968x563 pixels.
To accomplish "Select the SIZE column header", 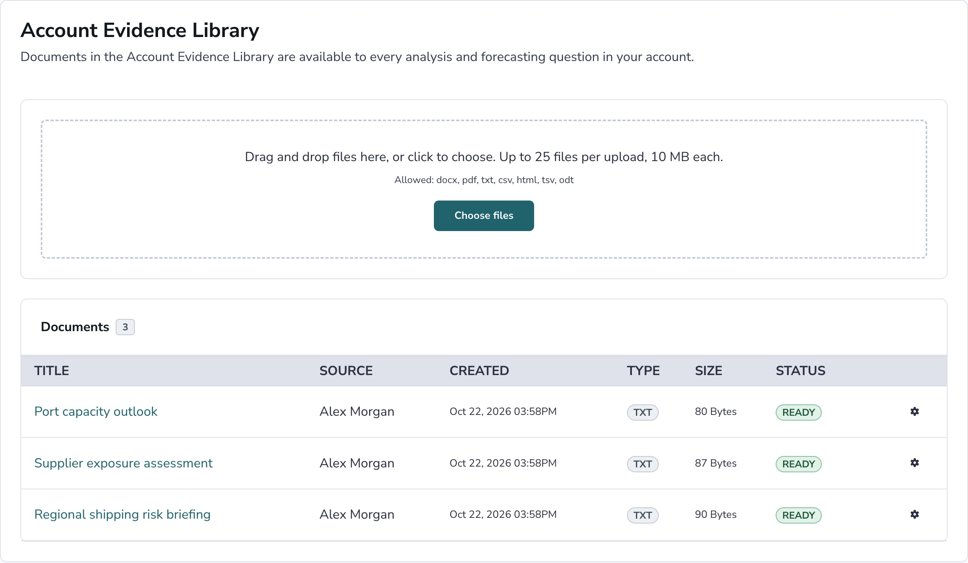I will [708, 371].
